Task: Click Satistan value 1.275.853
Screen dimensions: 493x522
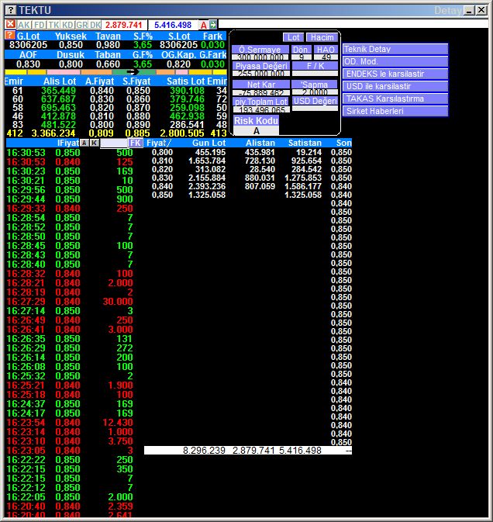Action: 303,178
